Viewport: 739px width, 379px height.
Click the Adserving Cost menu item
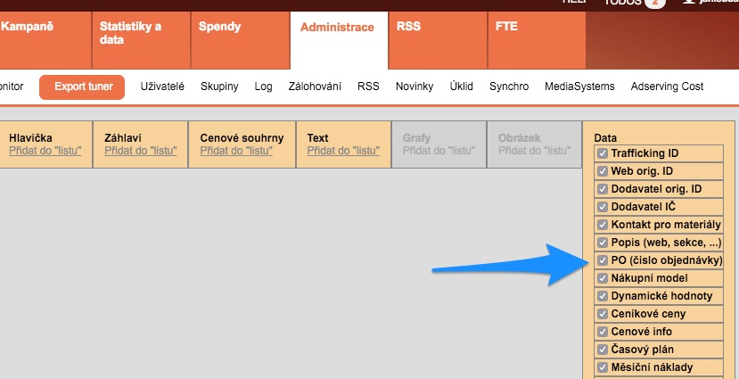click(667, 87)
